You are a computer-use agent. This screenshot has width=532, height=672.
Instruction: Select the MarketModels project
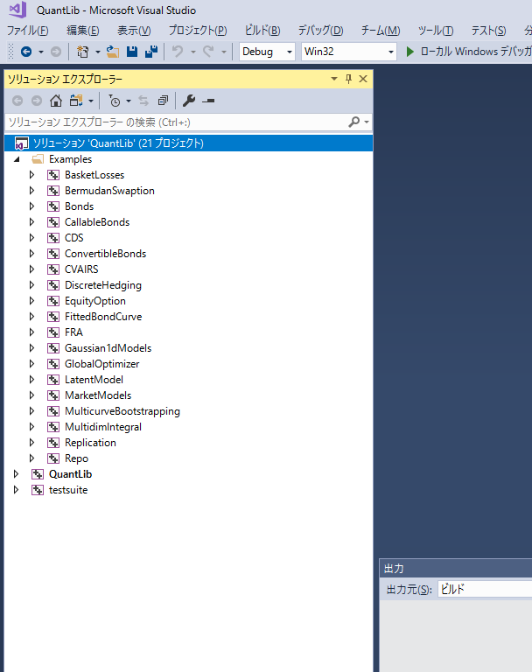98,395
